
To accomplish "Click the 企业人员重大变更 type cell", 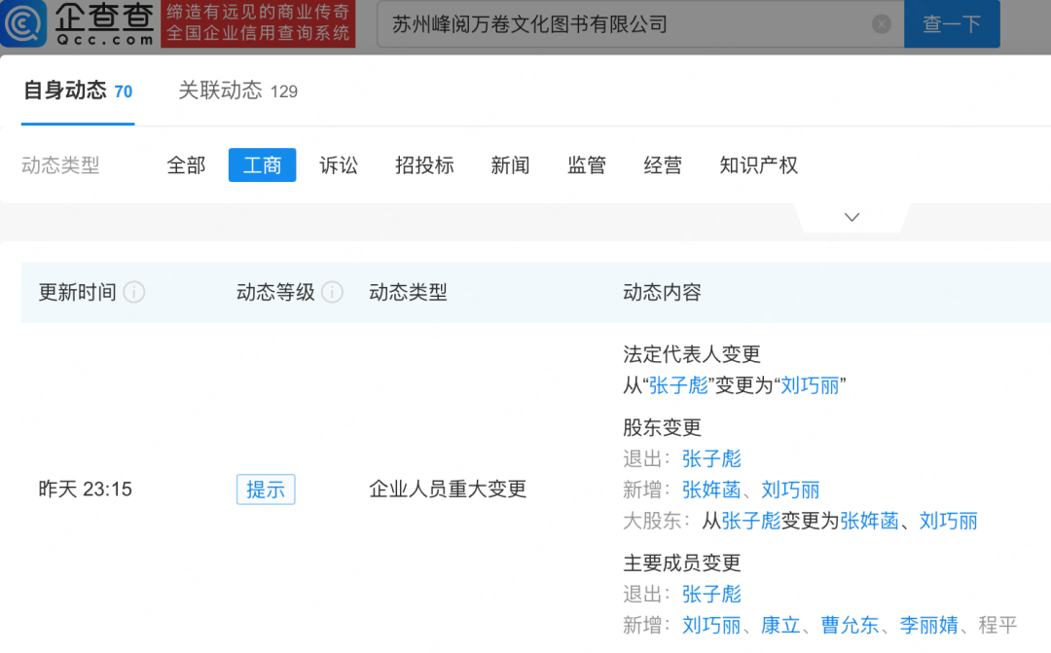I will pyautogui.click(x=448, y=490).
